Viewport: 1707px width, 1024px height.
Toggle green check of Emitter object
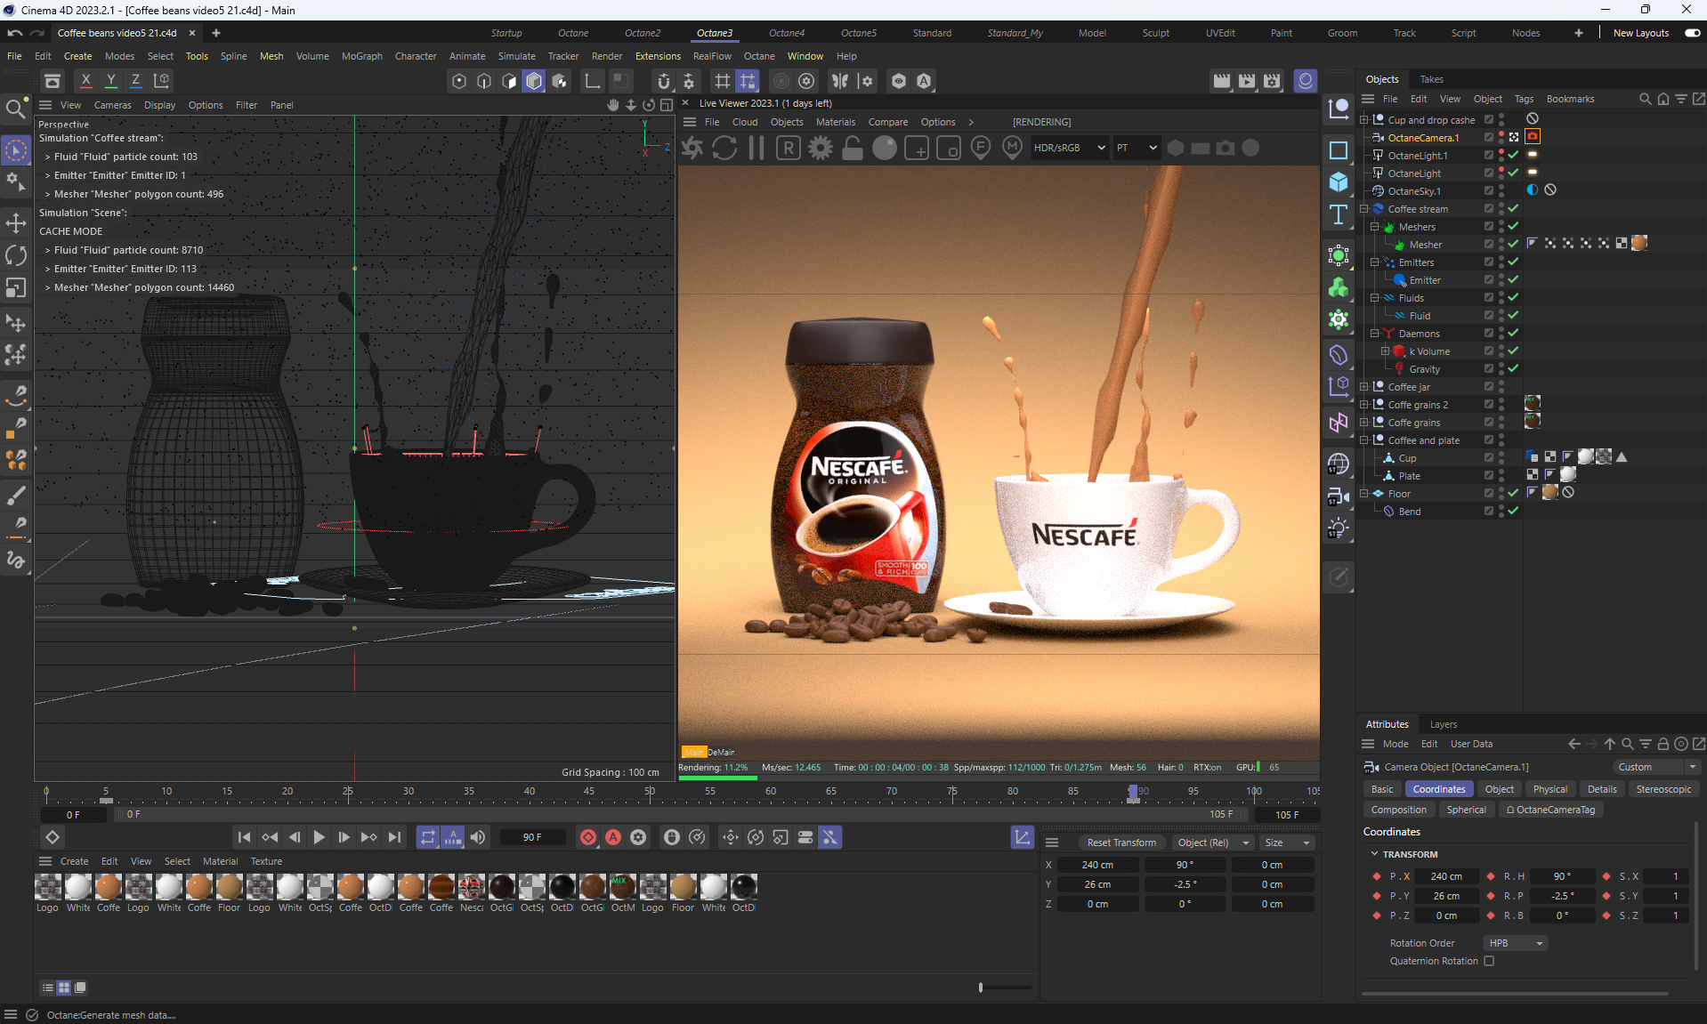(1513, 280)
